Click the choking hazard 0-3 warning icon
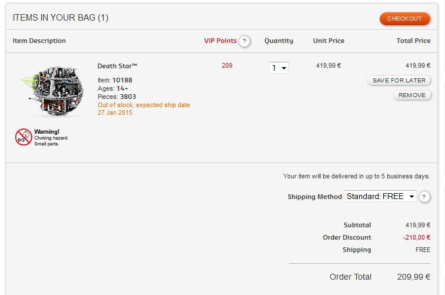Image resolution: width=445 pixels, height=295 pixels. (x=24, y=137)
